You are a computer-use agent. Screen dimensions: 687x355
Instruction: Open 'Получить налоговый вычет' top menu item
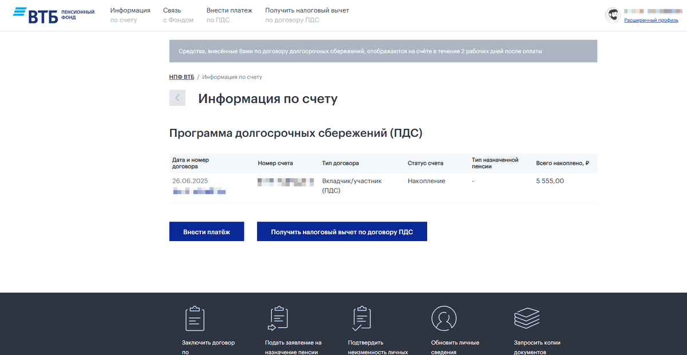point(307,15)
